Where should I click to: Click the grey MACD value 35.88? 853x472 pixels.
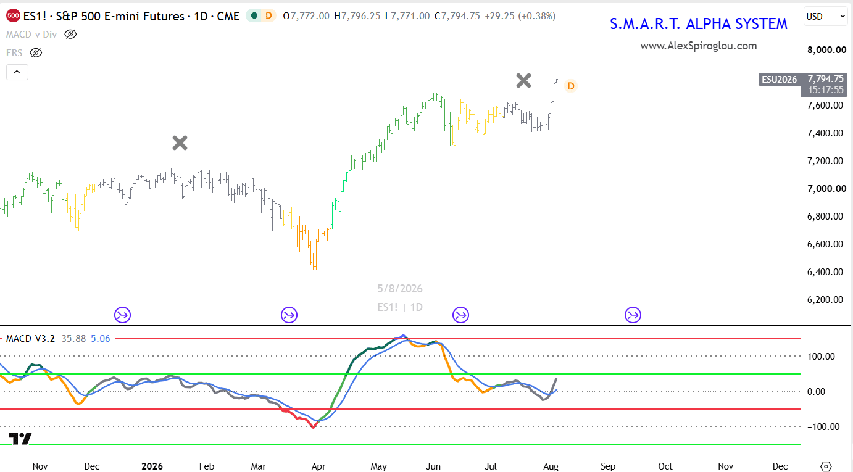click(x=73, y=338)
